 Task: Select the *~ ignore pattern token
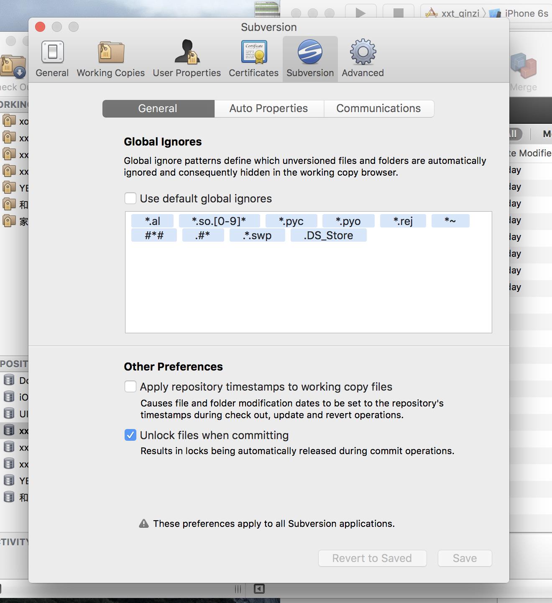point(450,221)
